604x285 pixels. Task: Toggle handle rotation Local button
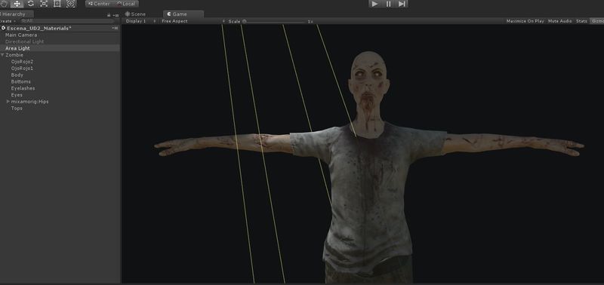coord(126,4)
